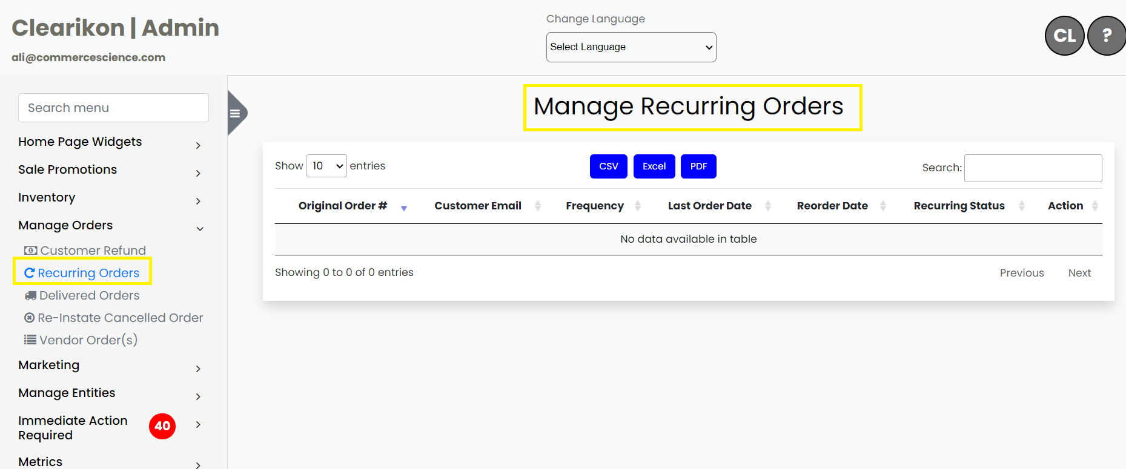Click the table Search input field
Screen dimensions: 1126x469
(1032, 168)
